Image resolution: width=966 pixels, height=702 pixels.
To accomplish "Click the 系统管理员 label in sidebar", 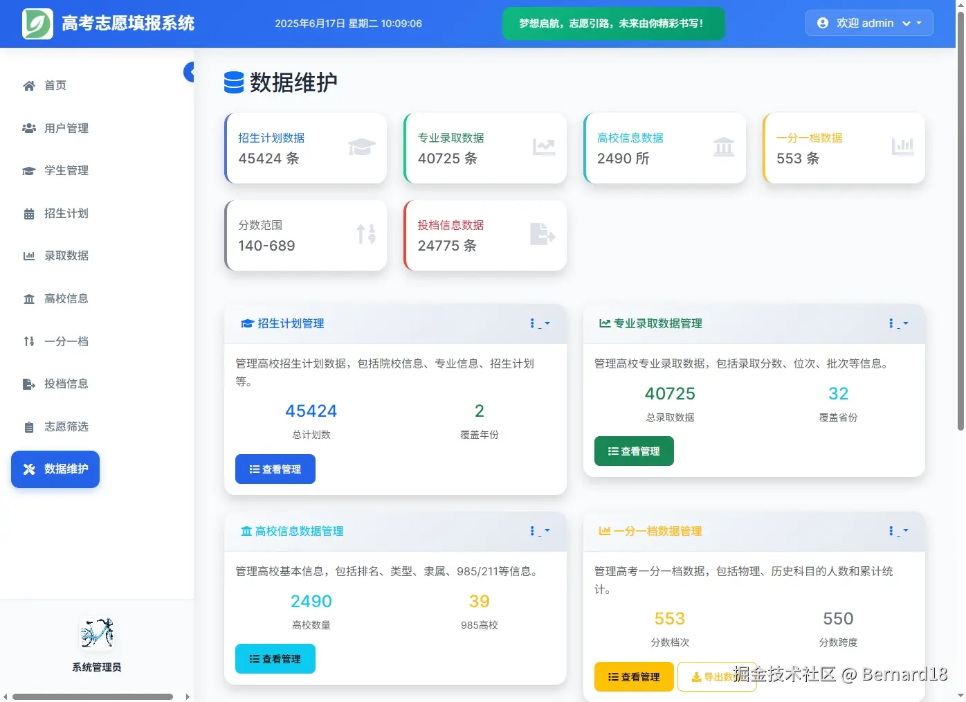I will (97, 667).
